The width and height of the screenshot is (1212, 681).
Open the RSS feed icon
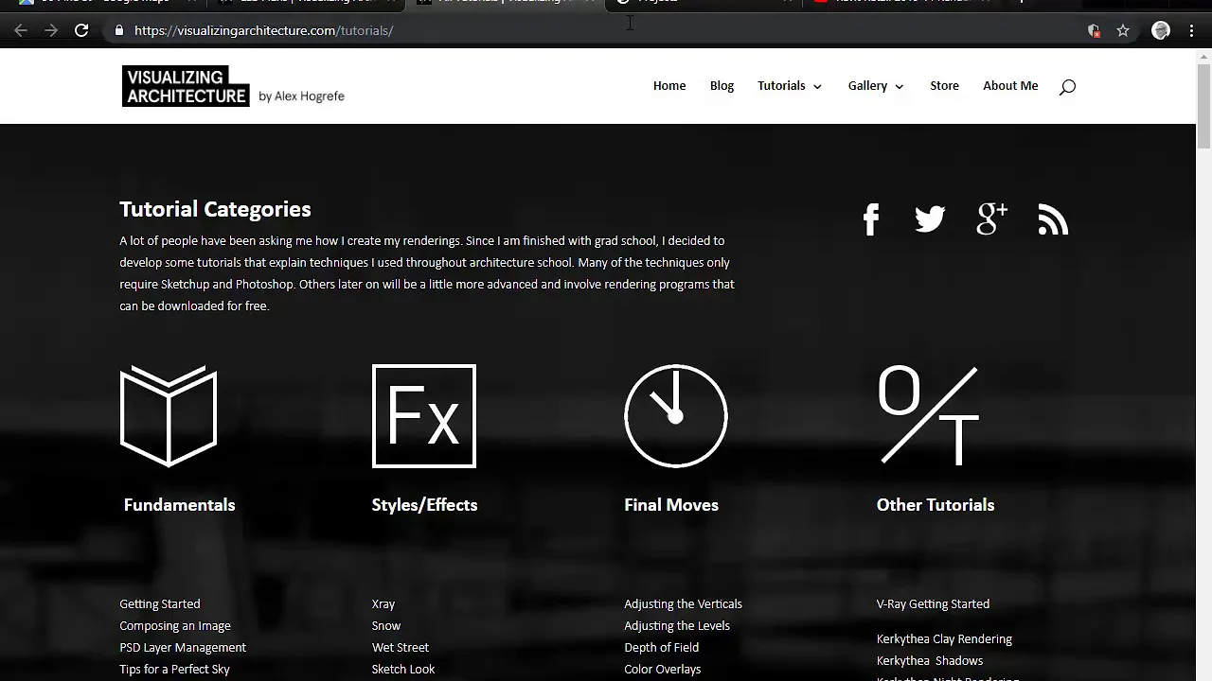click(x=1053, y=219)
